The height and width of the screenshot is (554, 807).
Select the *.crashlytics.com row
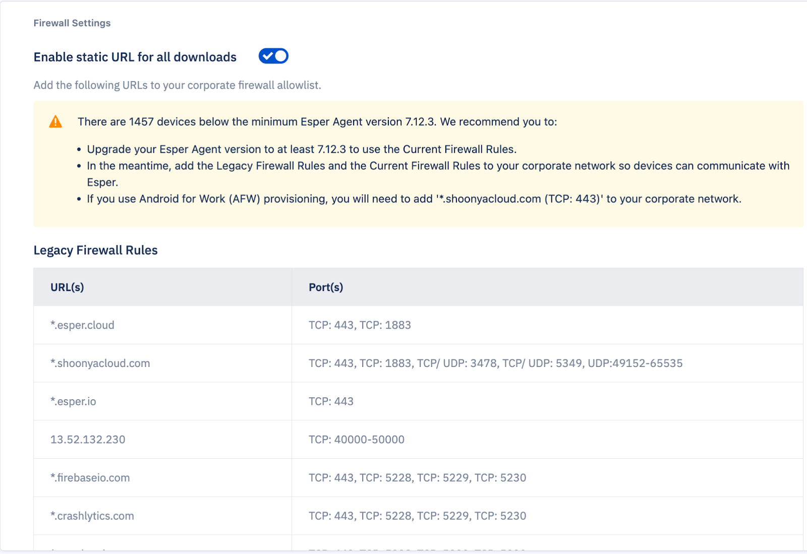(x=92, y=516)
